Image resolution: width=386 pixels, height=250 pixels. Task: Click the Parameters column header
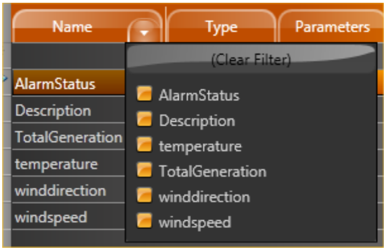pos(332,26)
